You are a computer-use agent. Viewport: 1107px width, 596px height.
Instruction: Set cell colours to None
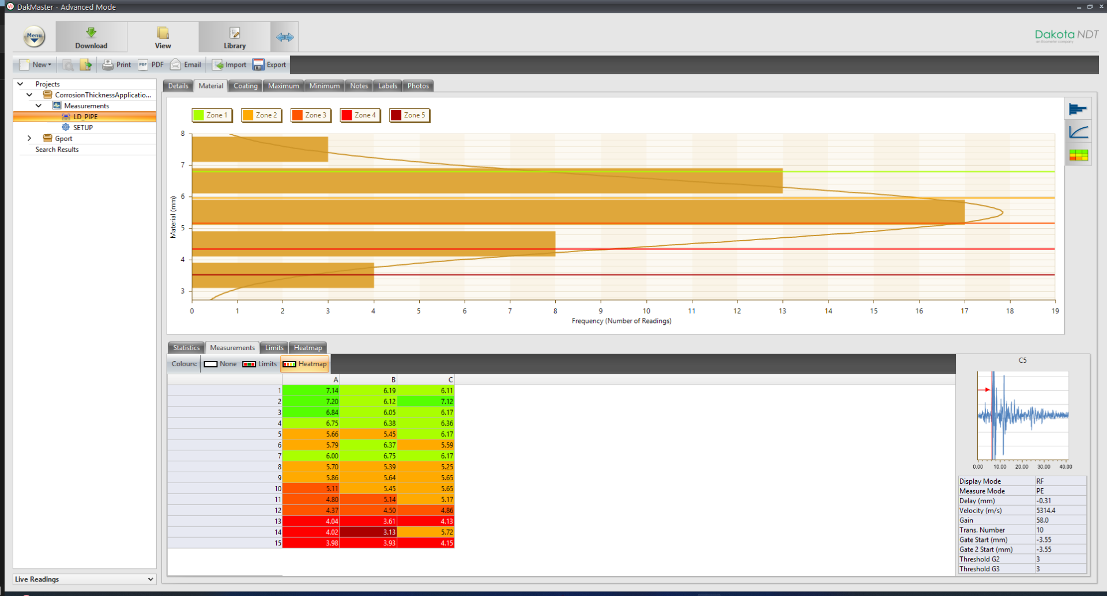point(220,364)
